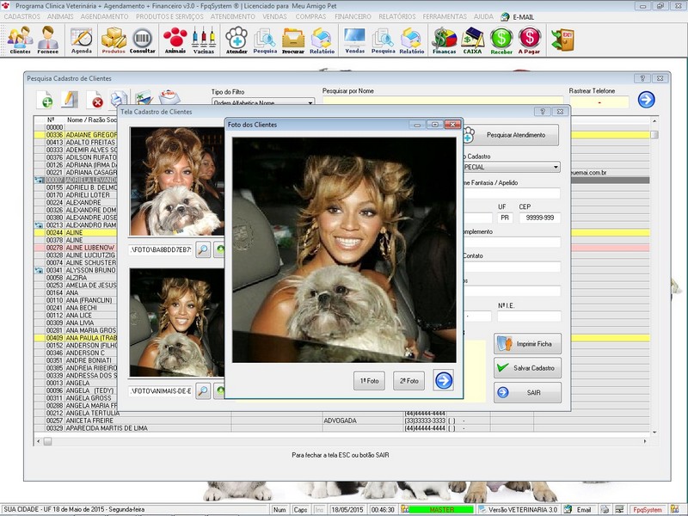The image size is (688, 516).
Task: Click the horizontal scrollbar of client list
Action: click(x=341, y=441)
